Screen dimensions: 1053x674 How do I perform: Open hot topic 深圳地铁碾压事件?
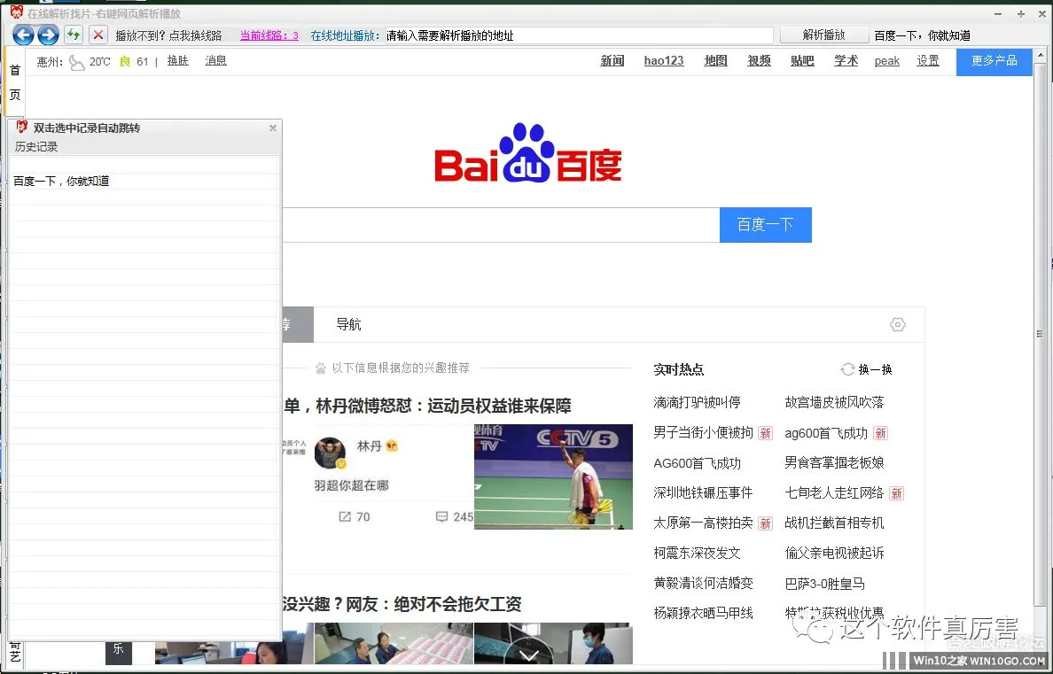click(703, 493)
